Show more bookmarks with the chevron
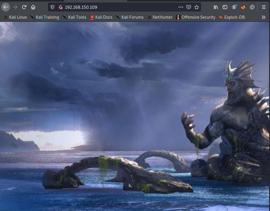 coord(263,17)
